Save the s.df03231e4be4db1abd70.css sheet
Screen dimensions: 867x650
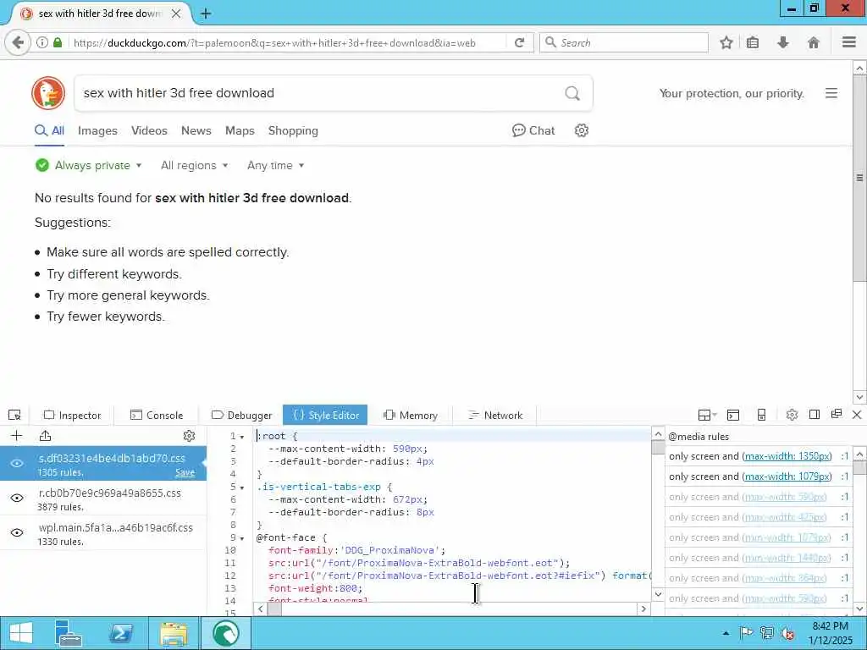185,472
